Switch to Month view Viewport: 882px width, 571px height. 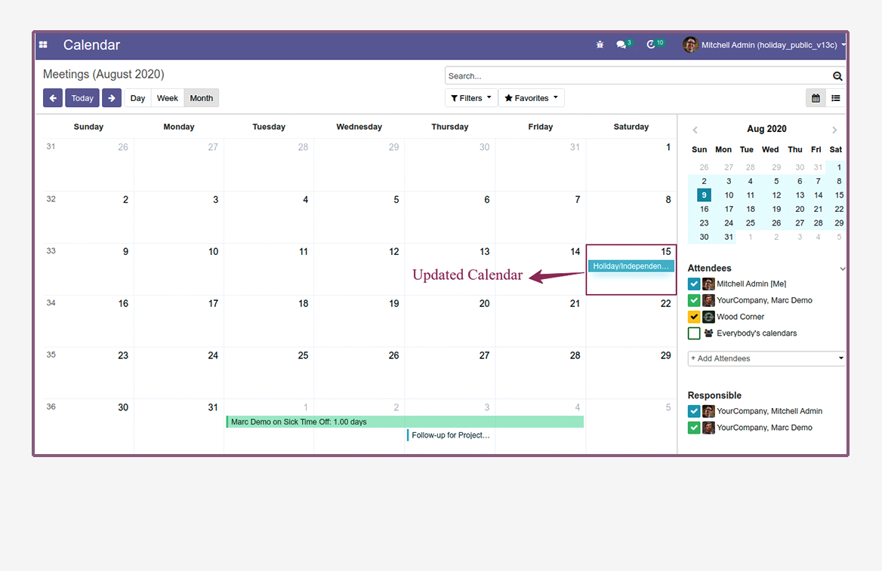(202, 98)
